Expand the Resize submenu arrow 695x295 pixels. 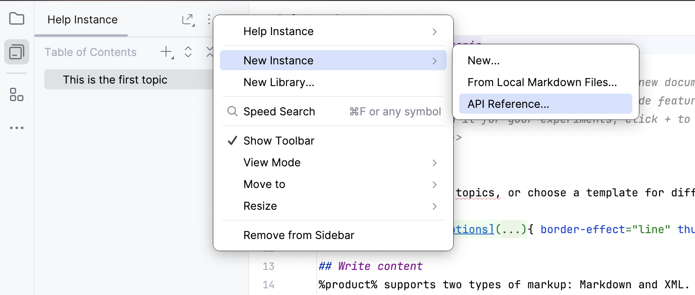coord(435,206)
